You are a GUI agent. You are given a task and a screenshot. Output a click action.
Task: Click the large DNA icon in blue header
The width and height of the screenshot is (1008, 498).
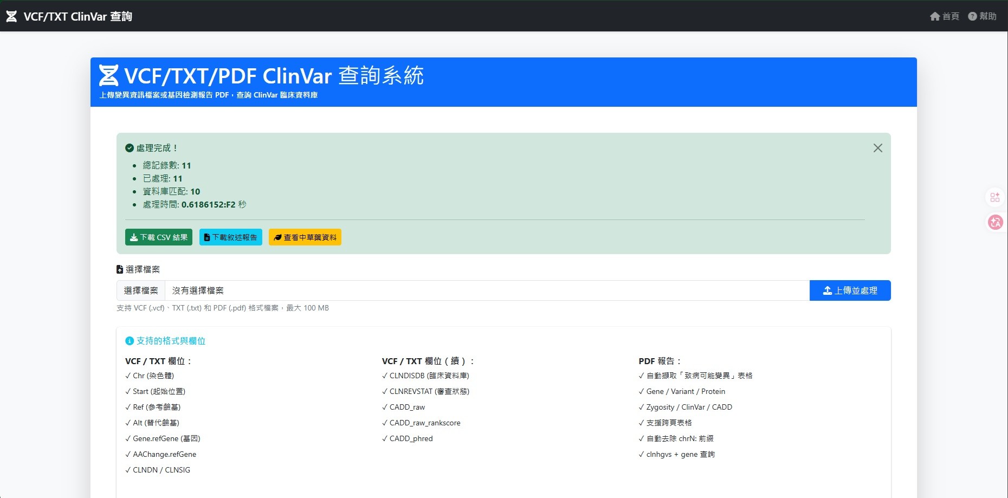108,76
